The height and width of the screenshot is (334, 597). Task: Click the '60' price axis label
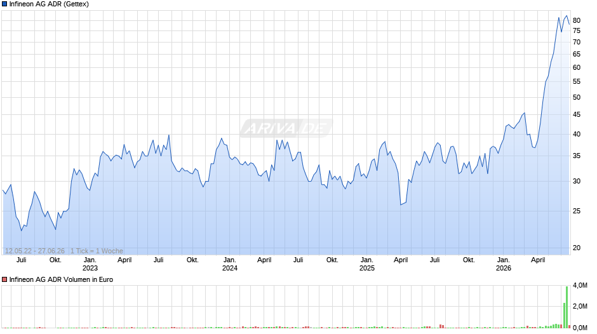click(x=577, y=67)
